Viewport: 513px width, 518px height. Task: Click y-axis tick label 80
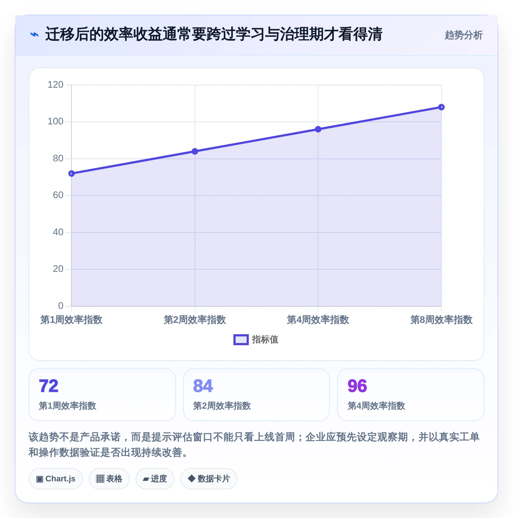pyautogui.click(x=58, y=158)
